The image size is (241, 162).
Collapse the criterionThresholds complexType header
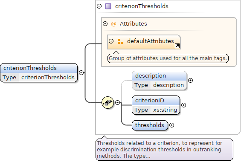[x=99, y=6]
